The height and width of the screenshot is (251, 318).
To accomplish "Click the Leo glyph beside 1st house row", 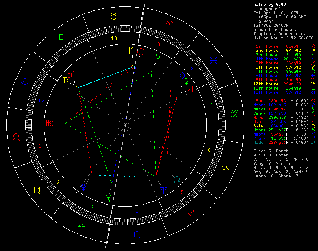I will (x=313, y=46).
